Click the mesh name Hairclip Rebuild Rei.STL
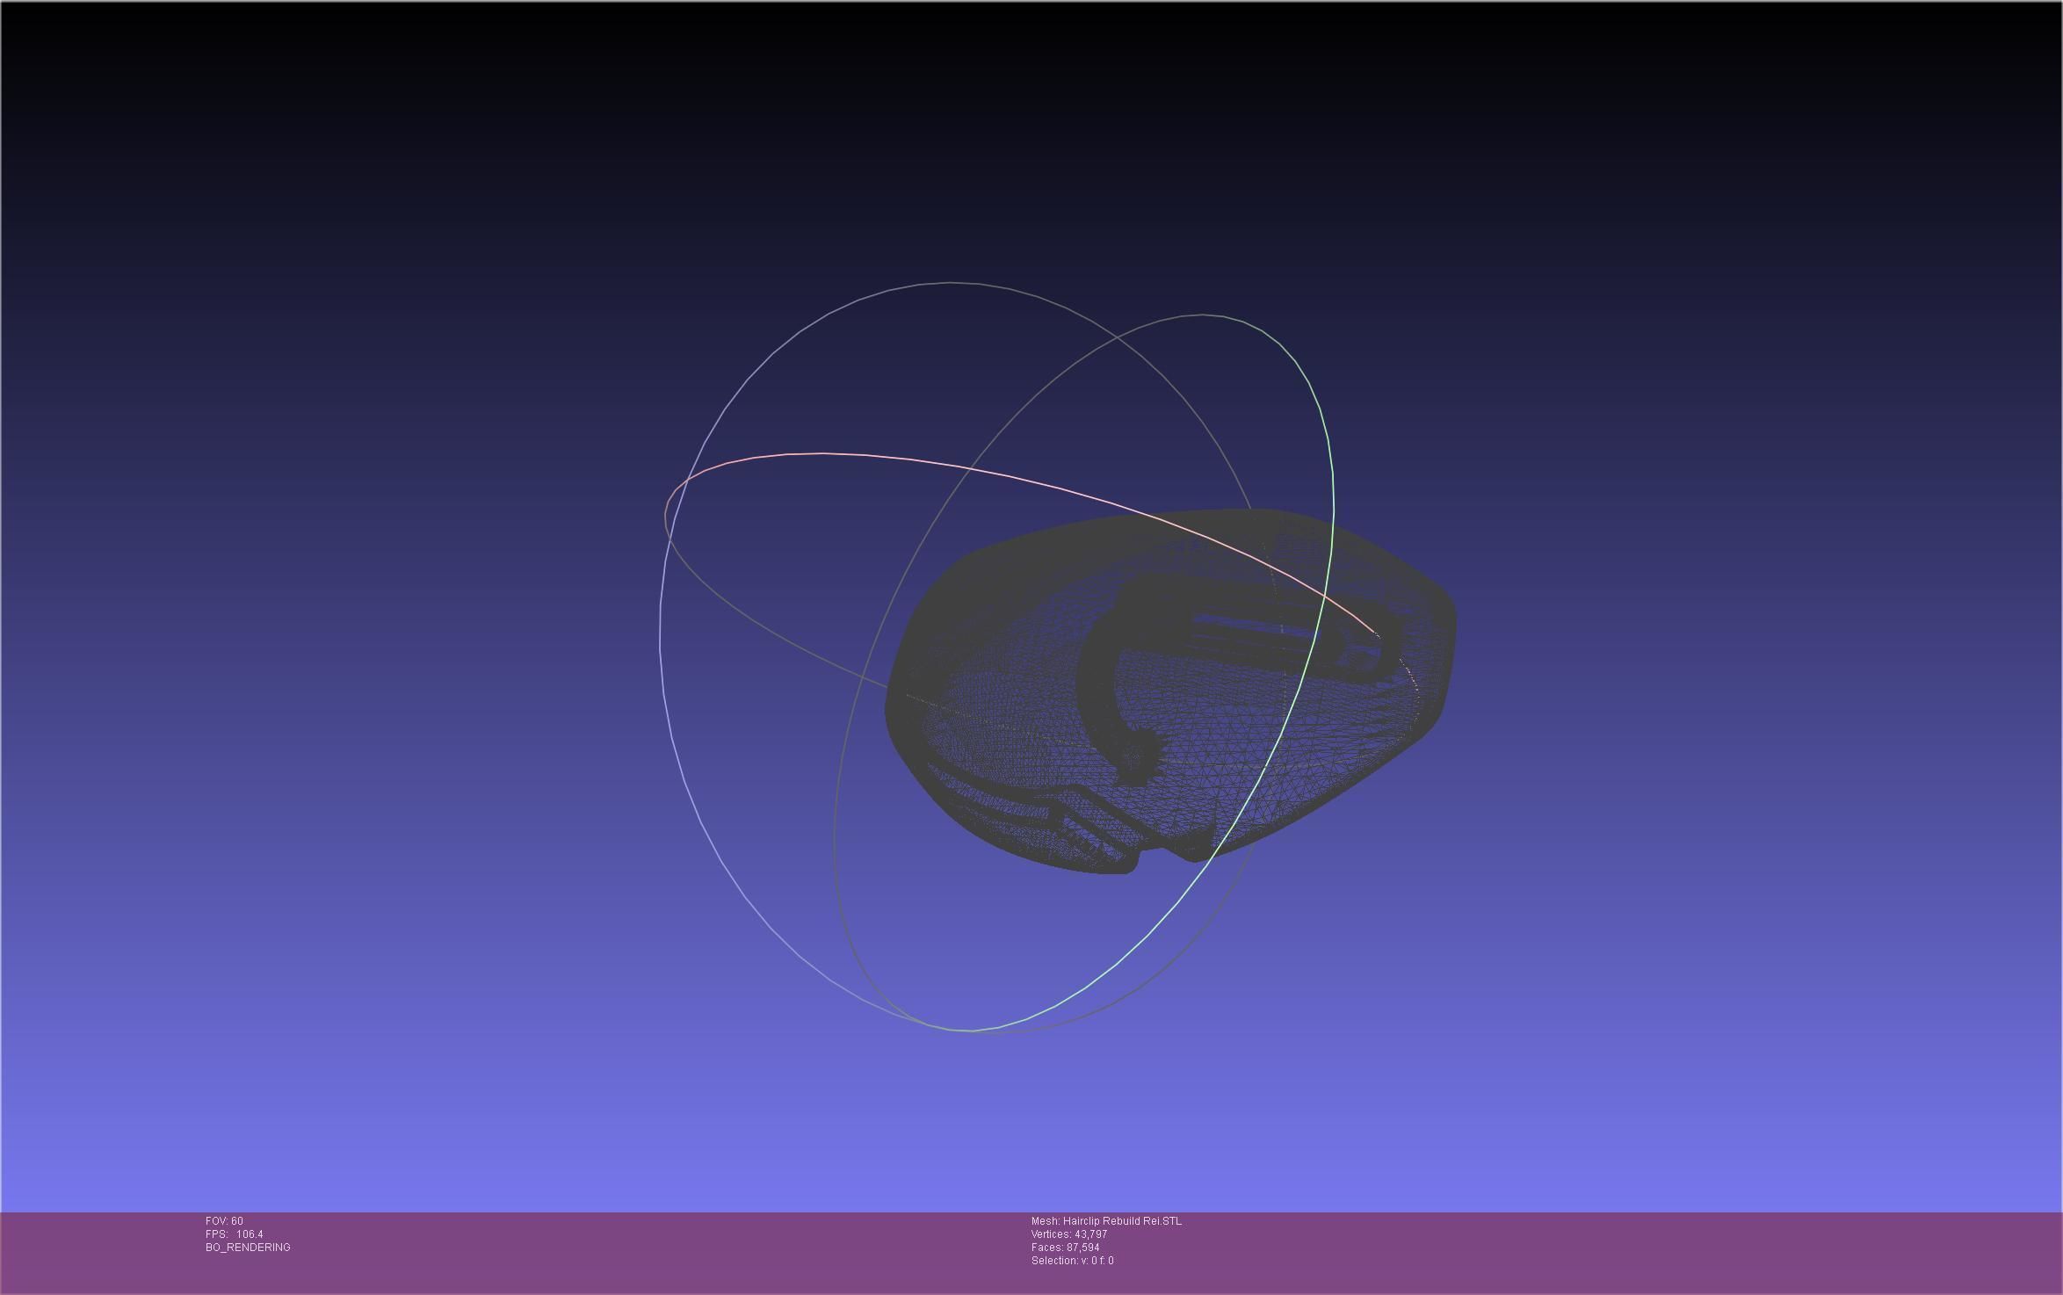Image resolution: width=2063 pixels, height=1295 pixels. click(x=1106, y=1221)
